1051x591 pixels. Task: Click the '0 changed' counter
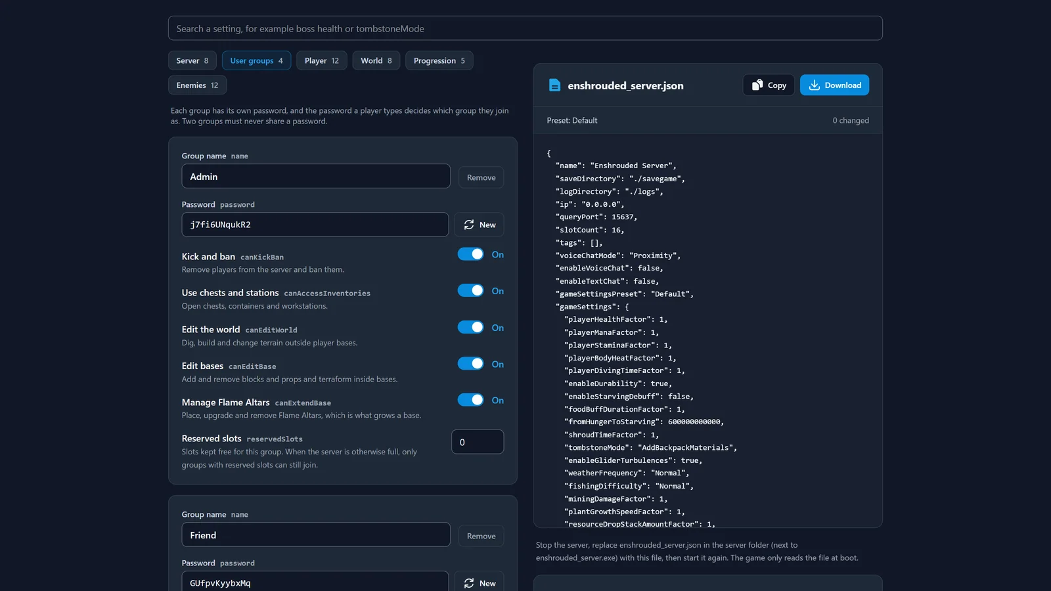pyautogui.click(x=851, y=120)
